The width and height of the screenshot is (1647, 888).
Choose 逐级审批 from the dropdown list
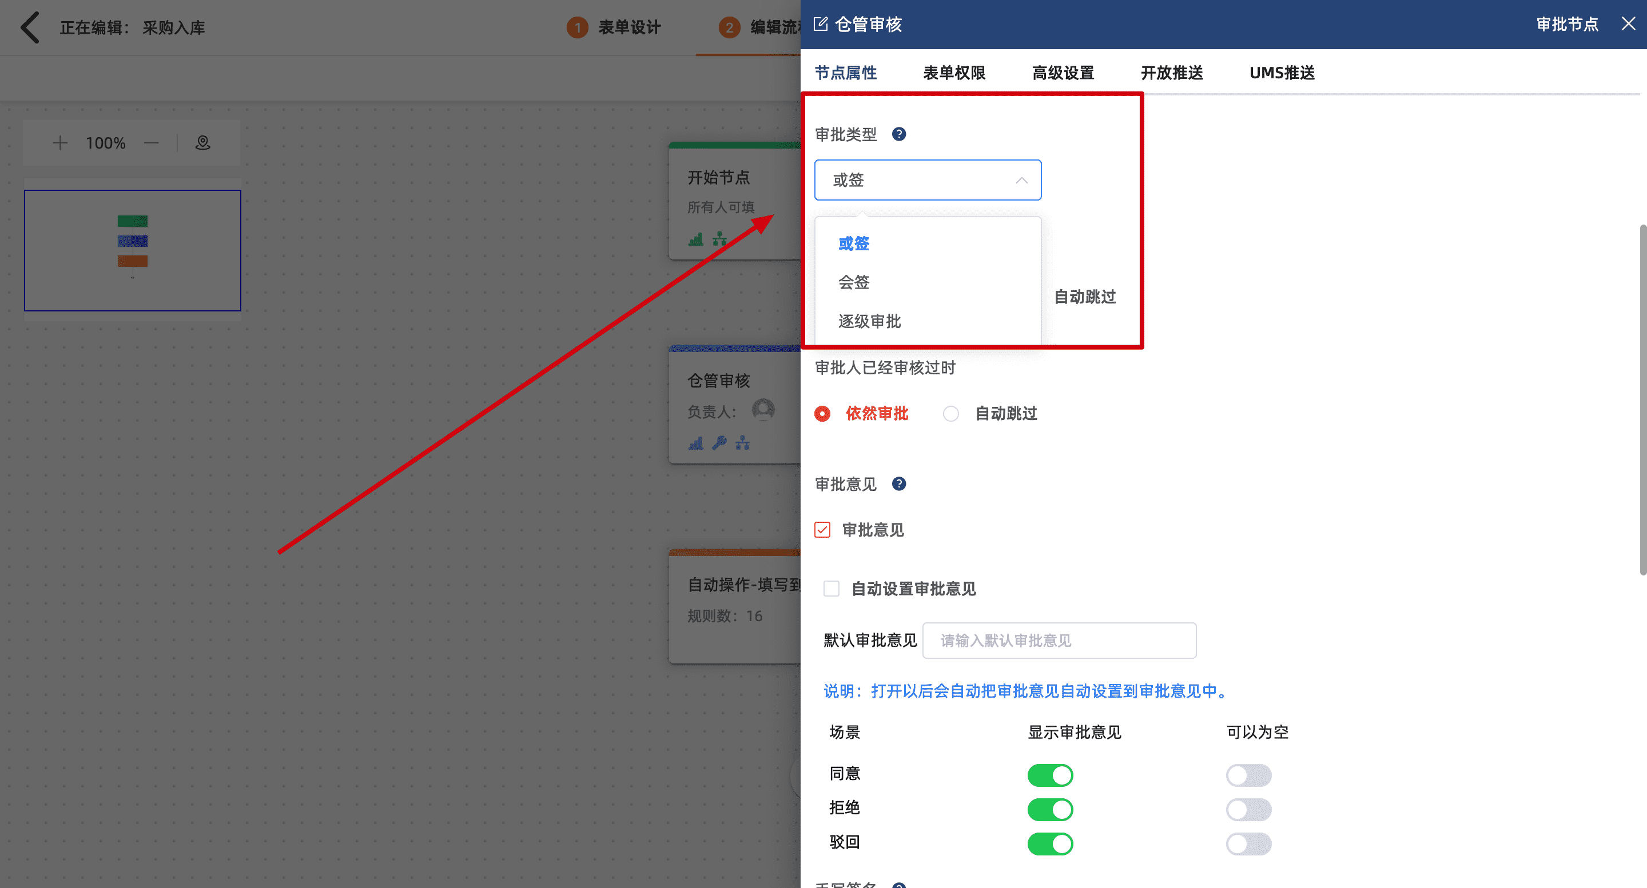[x=869, y=321]
